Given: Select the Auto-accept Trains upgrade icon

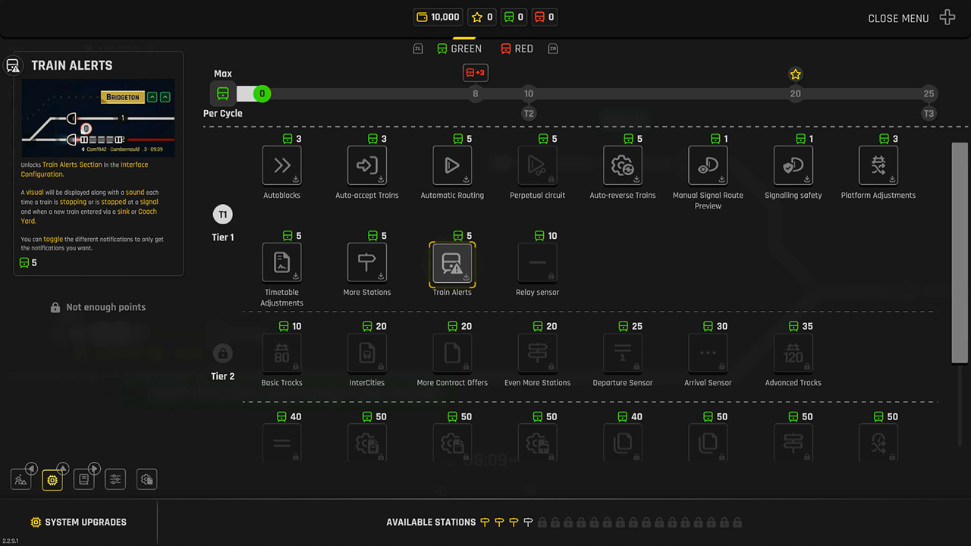Looking at the screenshot, I should pos(366,165).
